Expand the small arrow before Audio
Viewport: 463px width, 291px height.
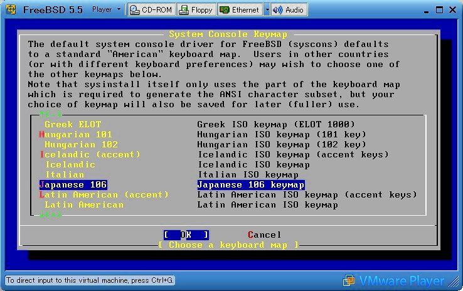tap(267, 9)
